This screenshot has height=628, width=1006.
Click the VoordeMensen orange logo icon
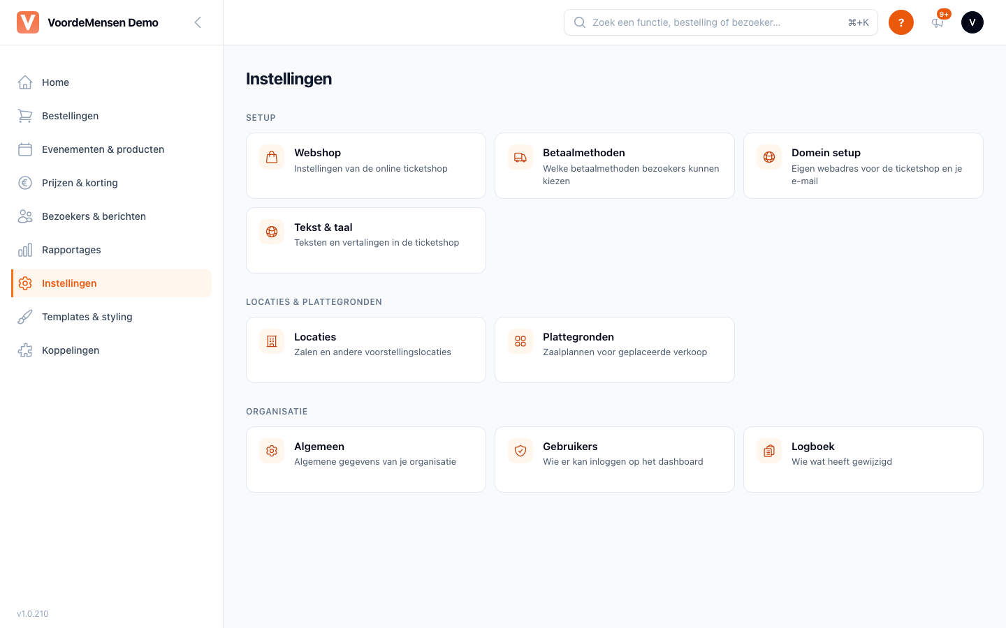coord(28,22)
